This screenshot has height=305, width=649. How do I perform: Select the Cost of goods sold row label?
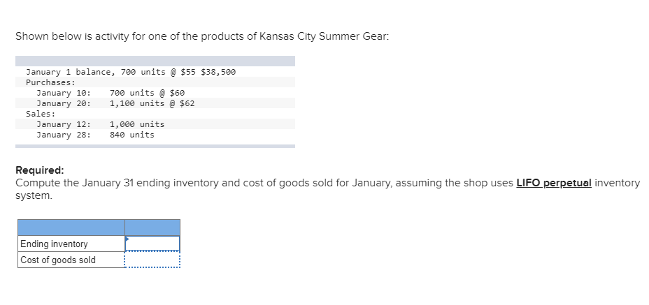[x=58, y=260]
